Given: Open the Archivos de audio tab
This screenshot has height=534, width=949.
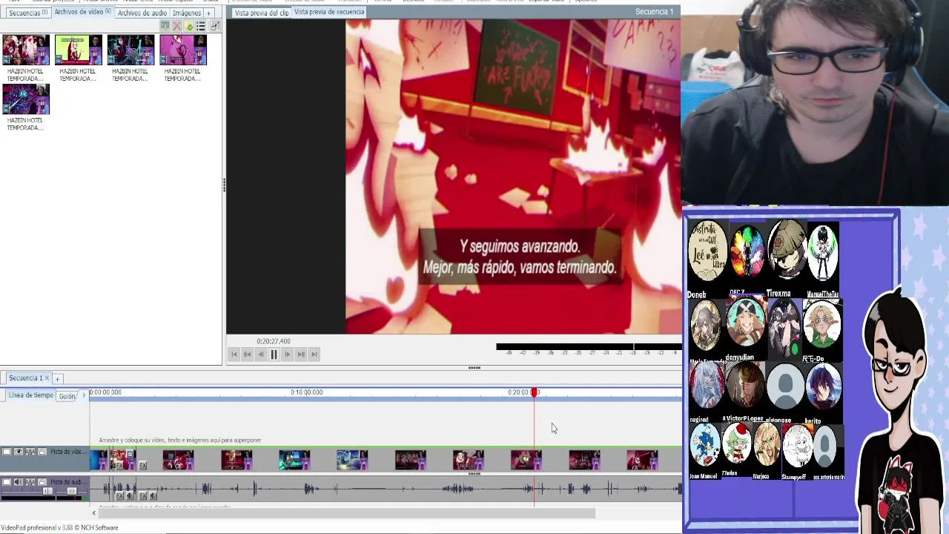Looking at the screenshot, I should pyautogui.click(x=142, y=13).
